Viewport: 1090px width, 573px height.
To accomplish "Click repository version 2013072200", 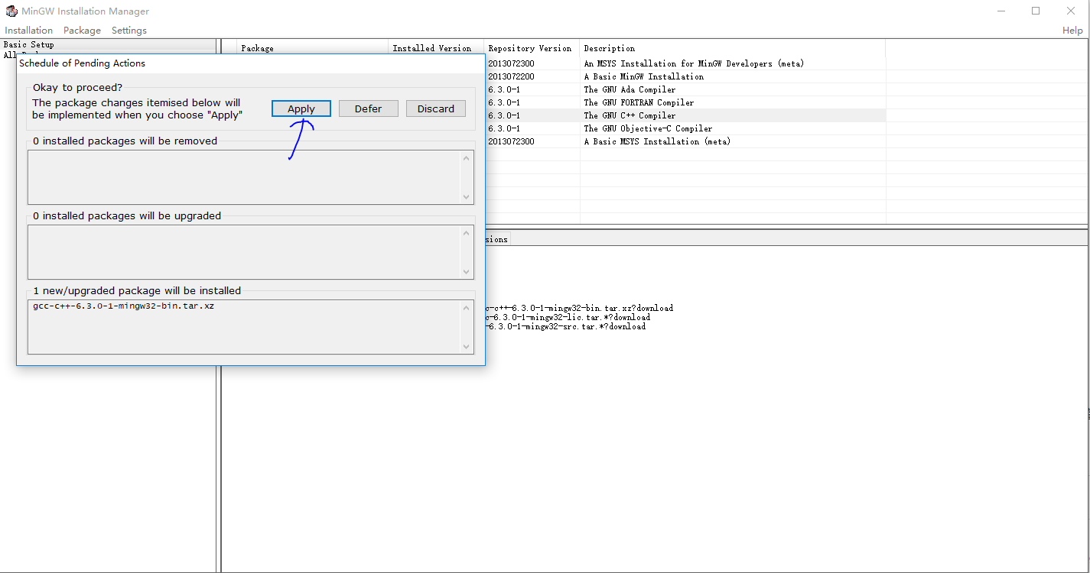I will point(511,76).
